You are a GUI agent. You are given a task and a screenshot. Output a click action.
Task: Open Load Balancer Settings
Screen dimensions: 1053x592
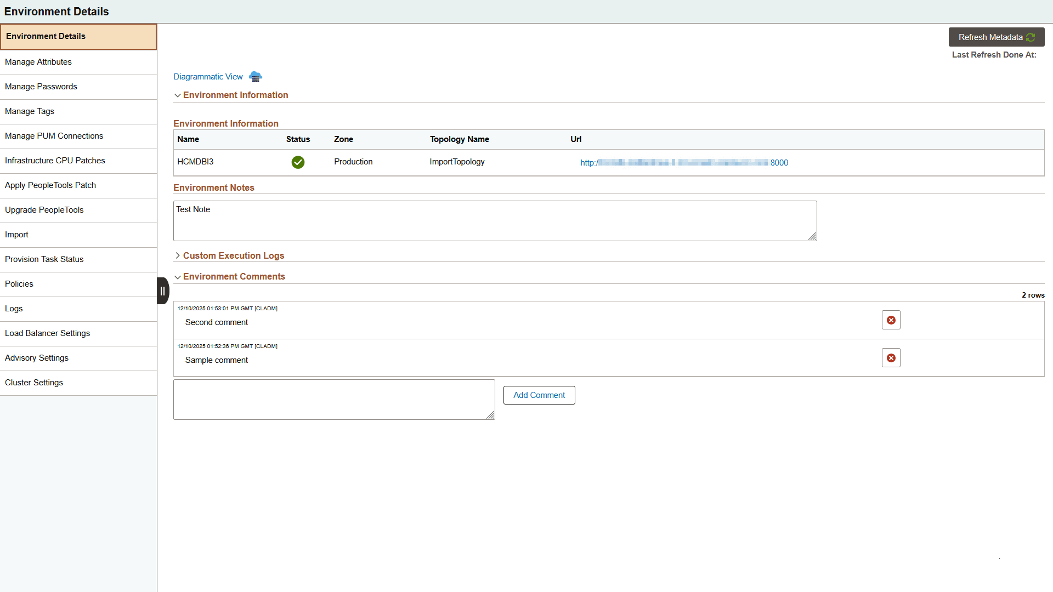point(48,333)
